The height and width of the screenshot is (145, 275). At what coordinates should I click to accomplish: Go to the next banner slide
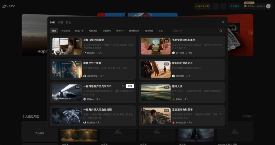[251, 32]
